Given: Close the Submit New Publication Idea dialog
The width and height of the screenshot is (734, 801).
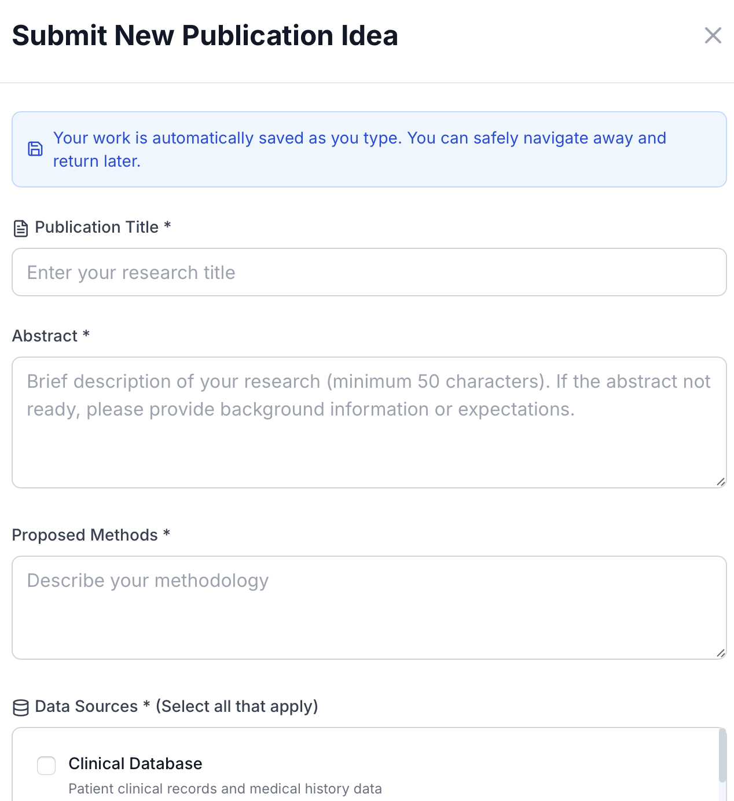Looking at the screenshot, I should point(713,35).
